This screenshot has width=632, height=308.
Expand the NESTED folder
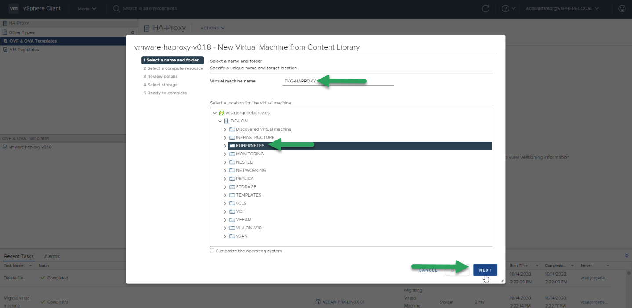[225, 162]
